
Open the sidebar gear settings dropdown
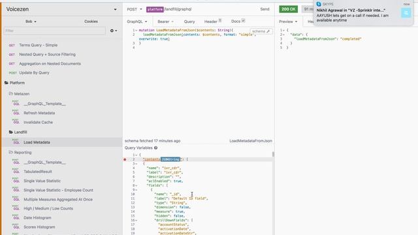[114, 31]
